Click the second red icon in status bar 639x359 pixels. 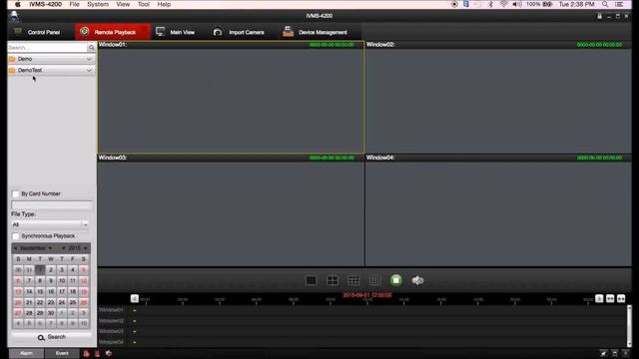tap(98, 354)
